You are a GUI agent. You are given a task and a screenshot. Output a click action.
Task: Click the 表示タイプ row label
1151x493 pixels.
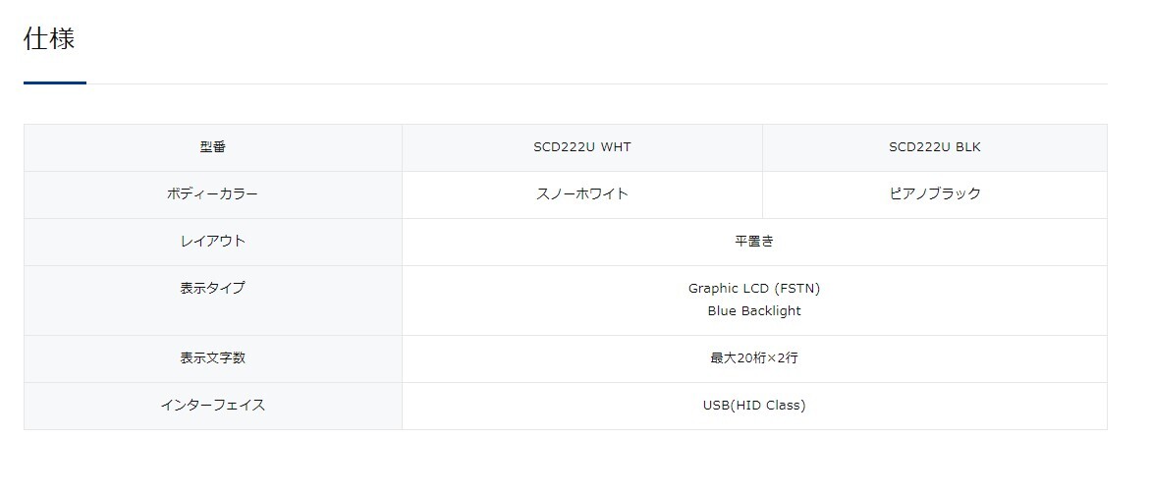point(212,289)
